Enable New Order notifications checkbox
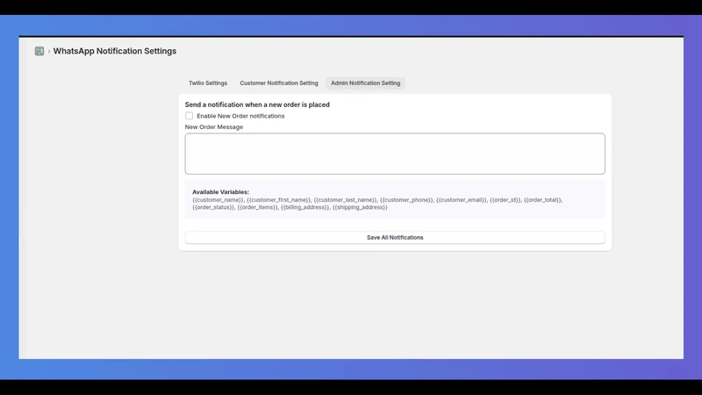The width and height of the screenshot is (702, 395). point(190,116)
